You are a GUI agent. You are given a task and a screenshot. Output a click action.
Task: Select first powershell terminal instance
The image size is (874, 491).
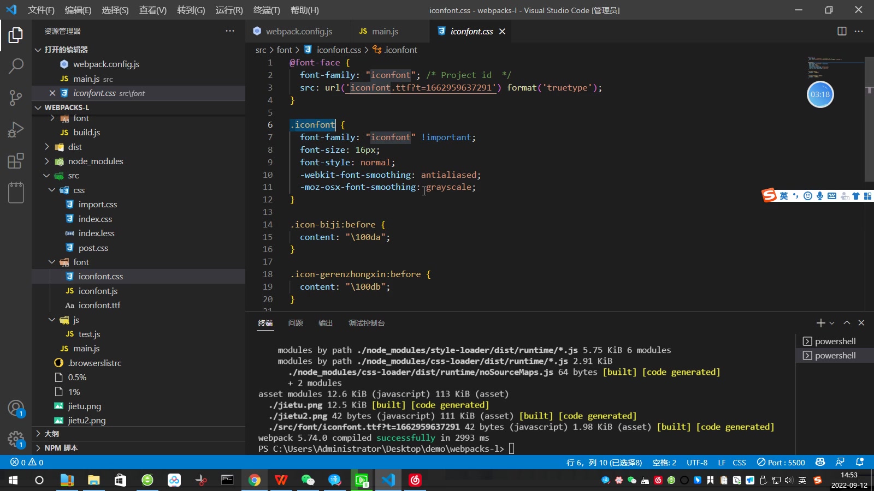click(x=835, y=341)
